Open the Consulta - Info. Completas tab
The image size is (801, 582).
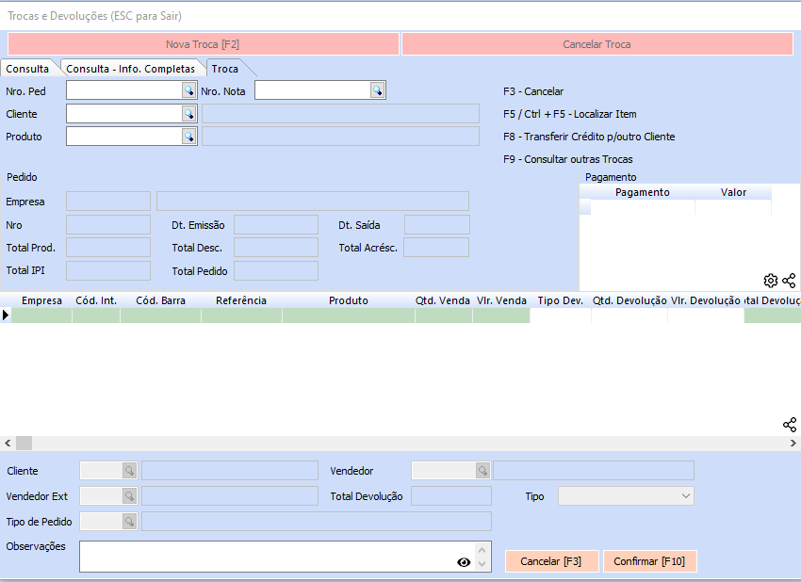coord(130,69)
